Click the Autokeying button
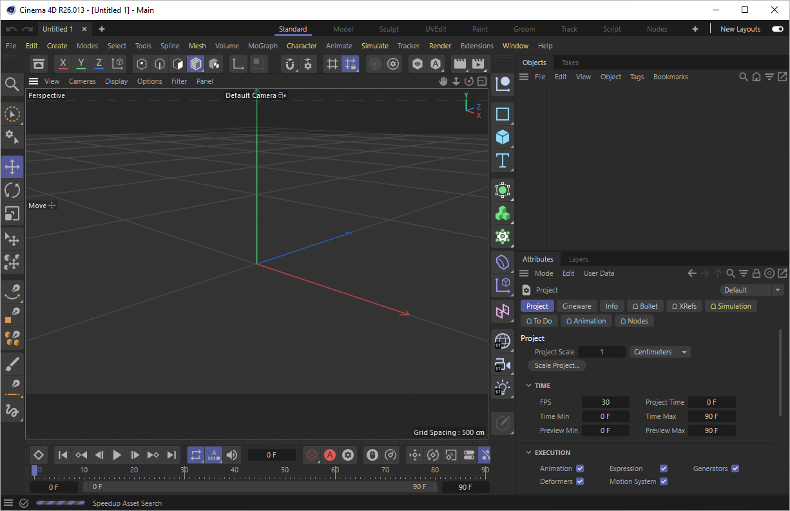 click(x=330, y=455)
